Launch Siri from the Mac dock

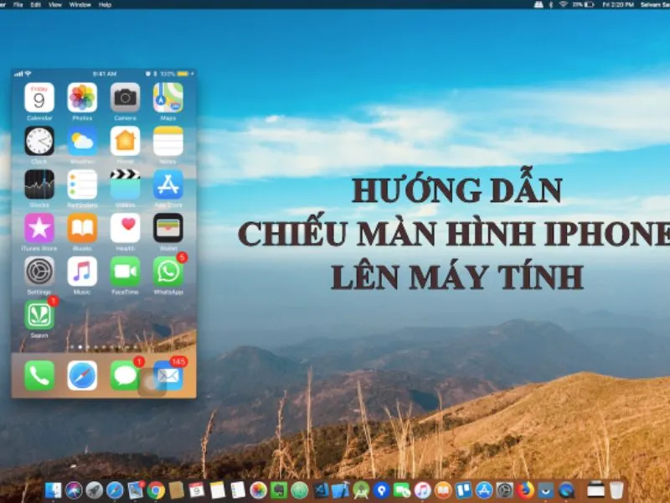point(74,490)
